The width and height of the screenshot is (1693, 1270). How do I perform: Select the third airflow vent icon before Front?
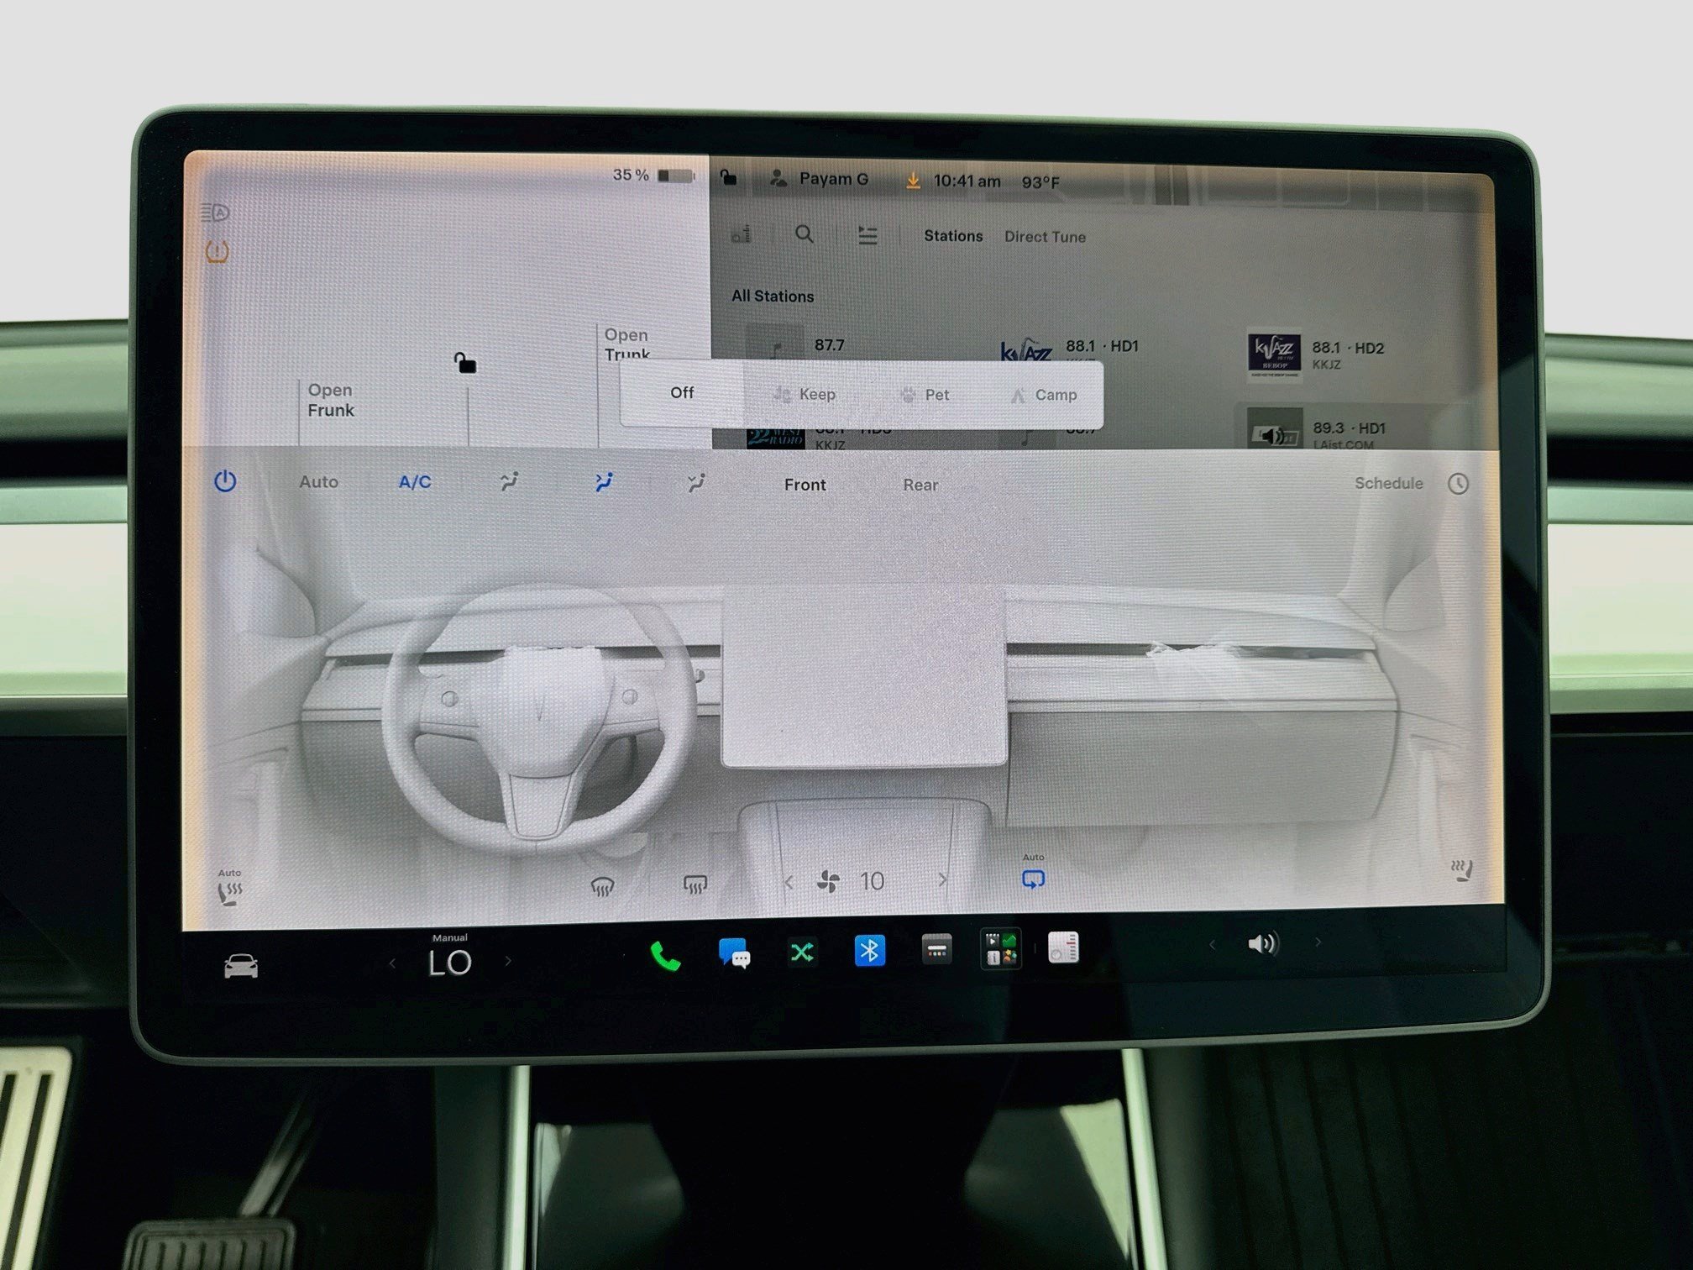tap(696, 482)
